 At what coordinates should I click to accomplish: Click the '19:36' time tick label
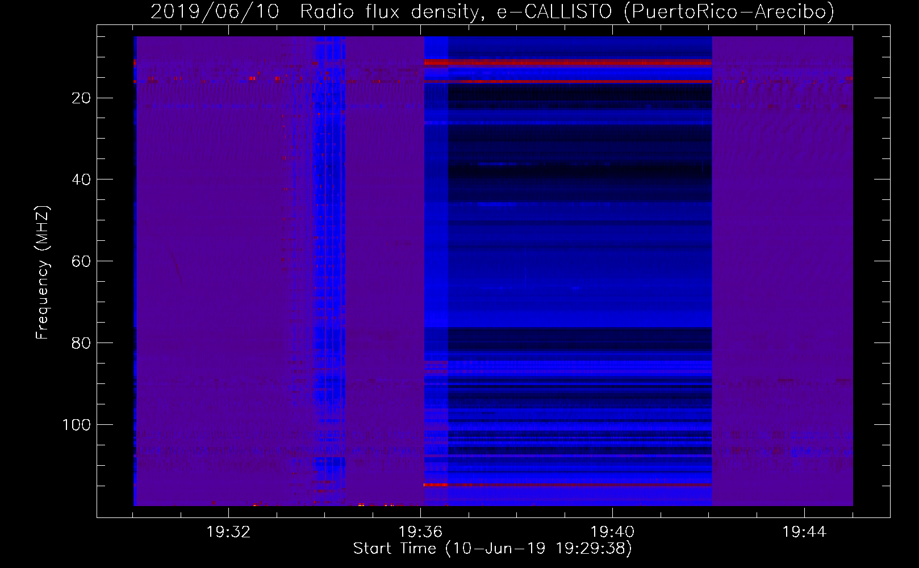420,532
